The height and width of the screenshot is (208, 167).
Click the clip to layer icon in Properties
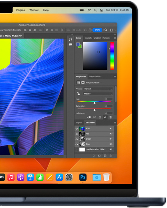point(89,117)
